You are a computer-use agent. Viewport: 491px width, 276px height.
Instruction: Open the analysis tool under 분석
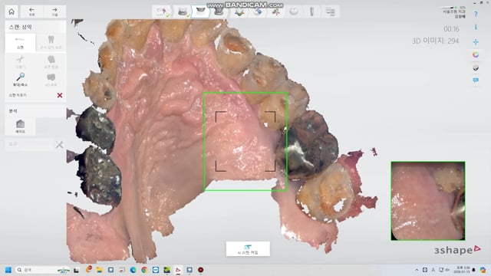tap(21, 126)
